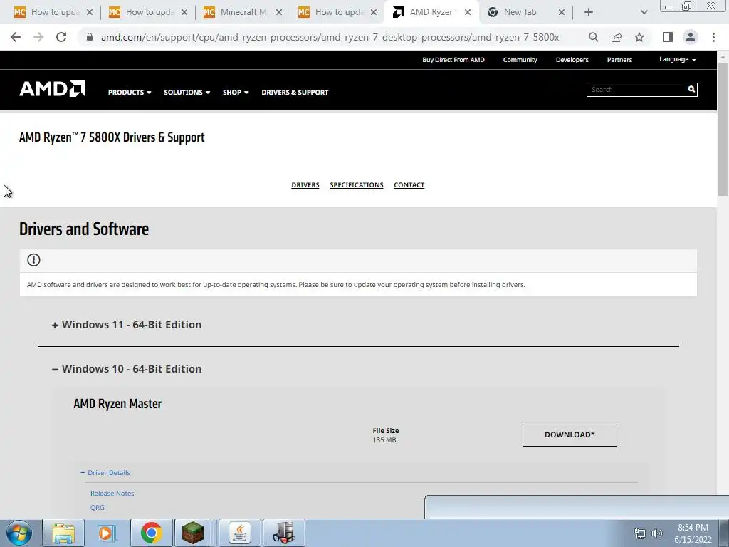Image resolution: width=729 pixels, height=547 pixels.
Task: Go back using browser back arrow
Action: [16, 37]
